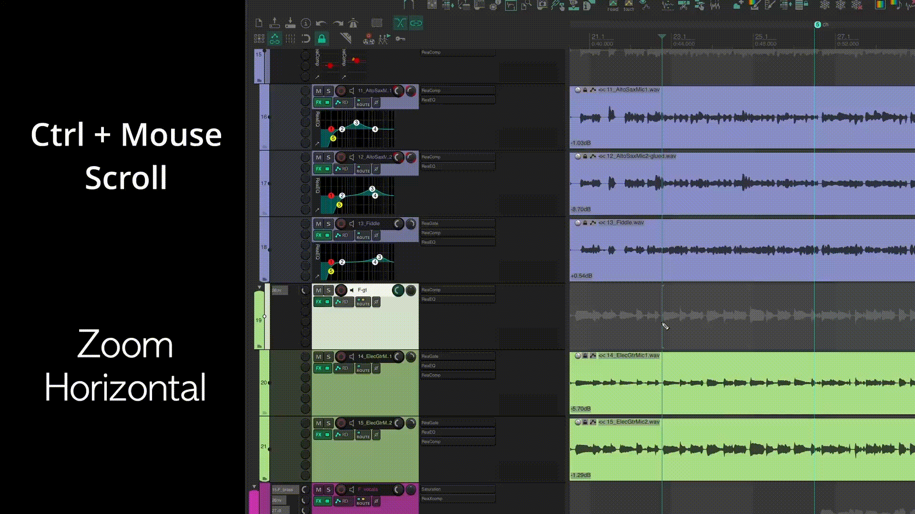Arm record on 14_ElecGtrM..1 track

(341, 356)
